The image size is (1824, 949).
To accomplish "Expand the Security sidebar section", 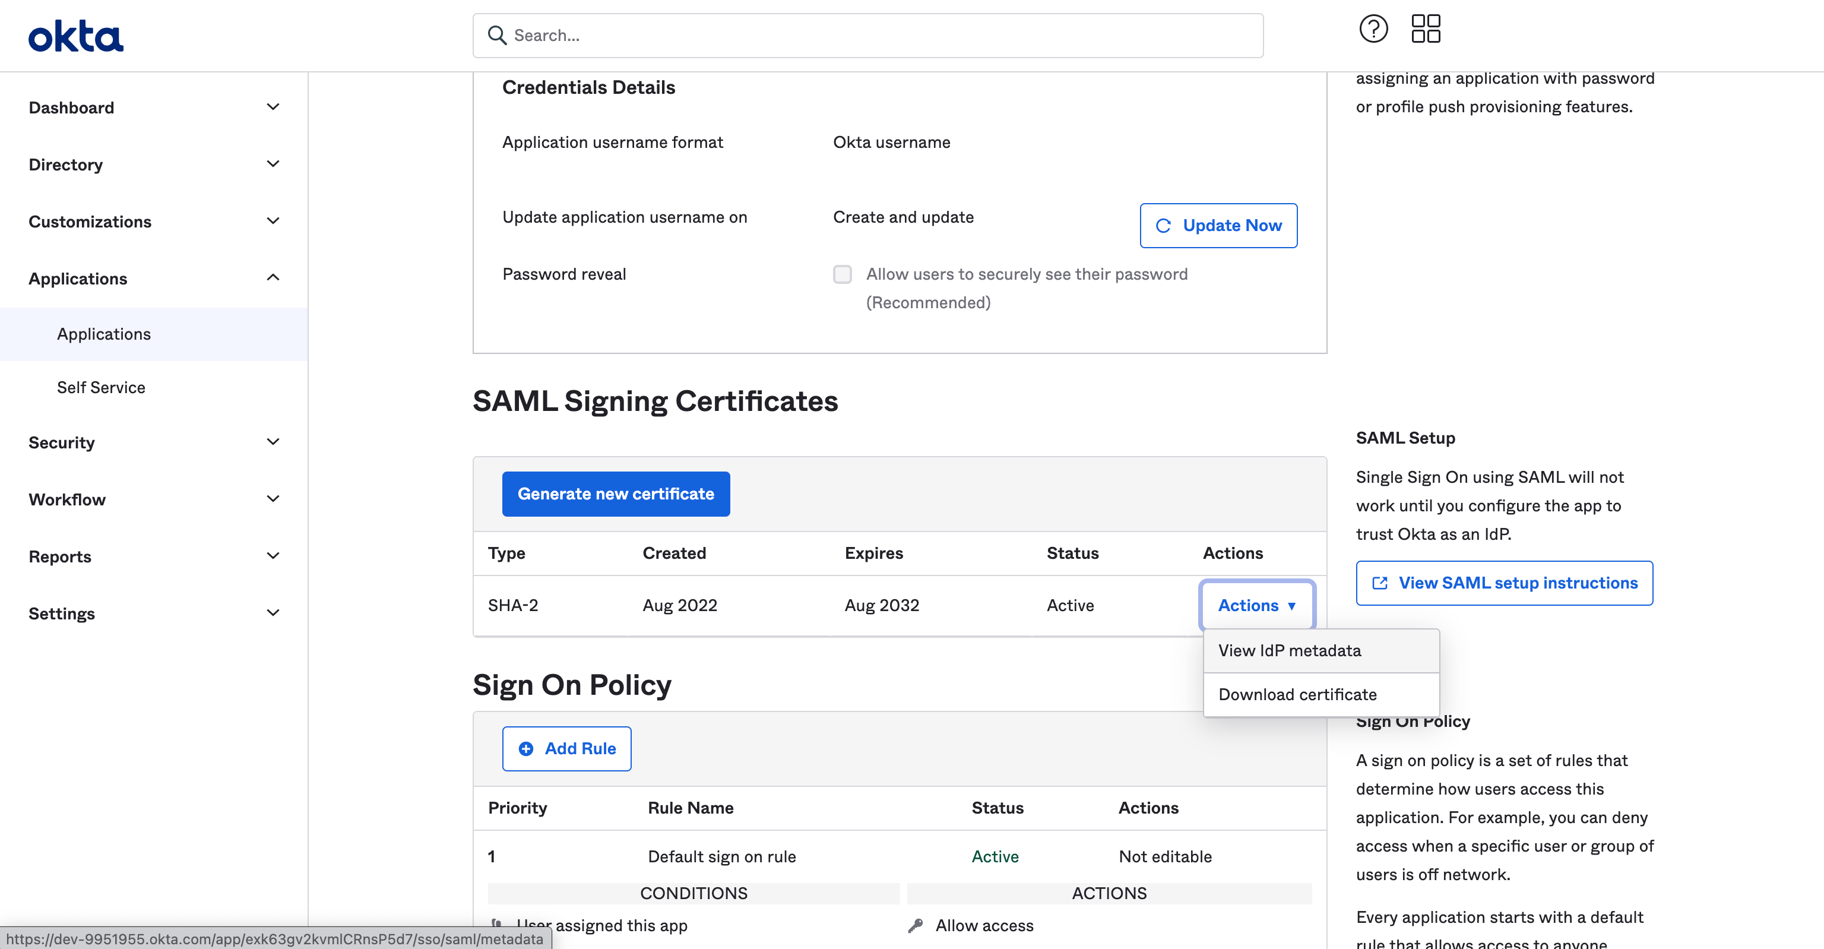I will coord(273,442).
